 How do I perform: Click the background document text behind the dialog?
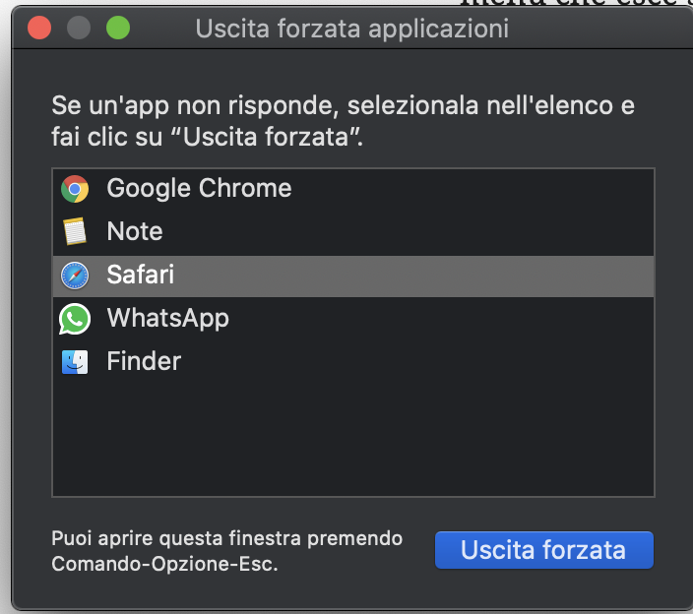tap(576, 3)
